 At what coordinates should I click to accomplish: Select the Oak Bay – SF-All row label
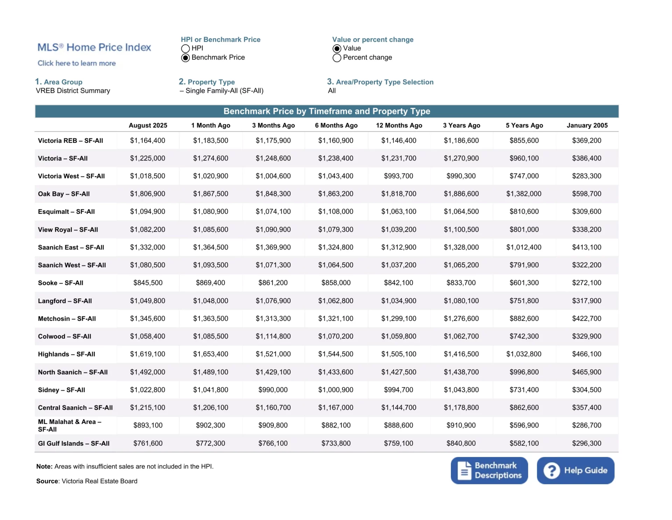[x=64, y=194]
